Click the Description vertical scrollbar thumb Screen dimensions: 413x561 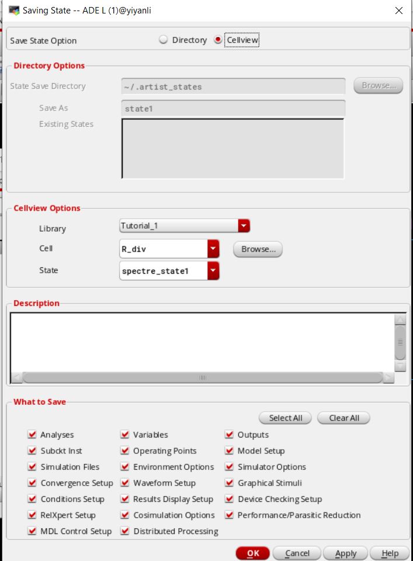(400, 342)
